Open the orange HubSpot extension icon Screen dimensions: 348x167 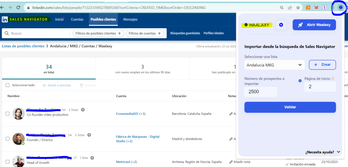click(x=308, y=7)
